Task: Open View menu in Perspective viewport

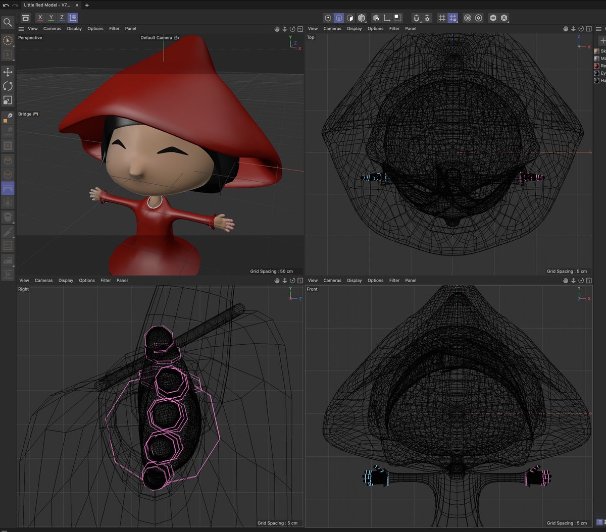Action: pos(33,29)
